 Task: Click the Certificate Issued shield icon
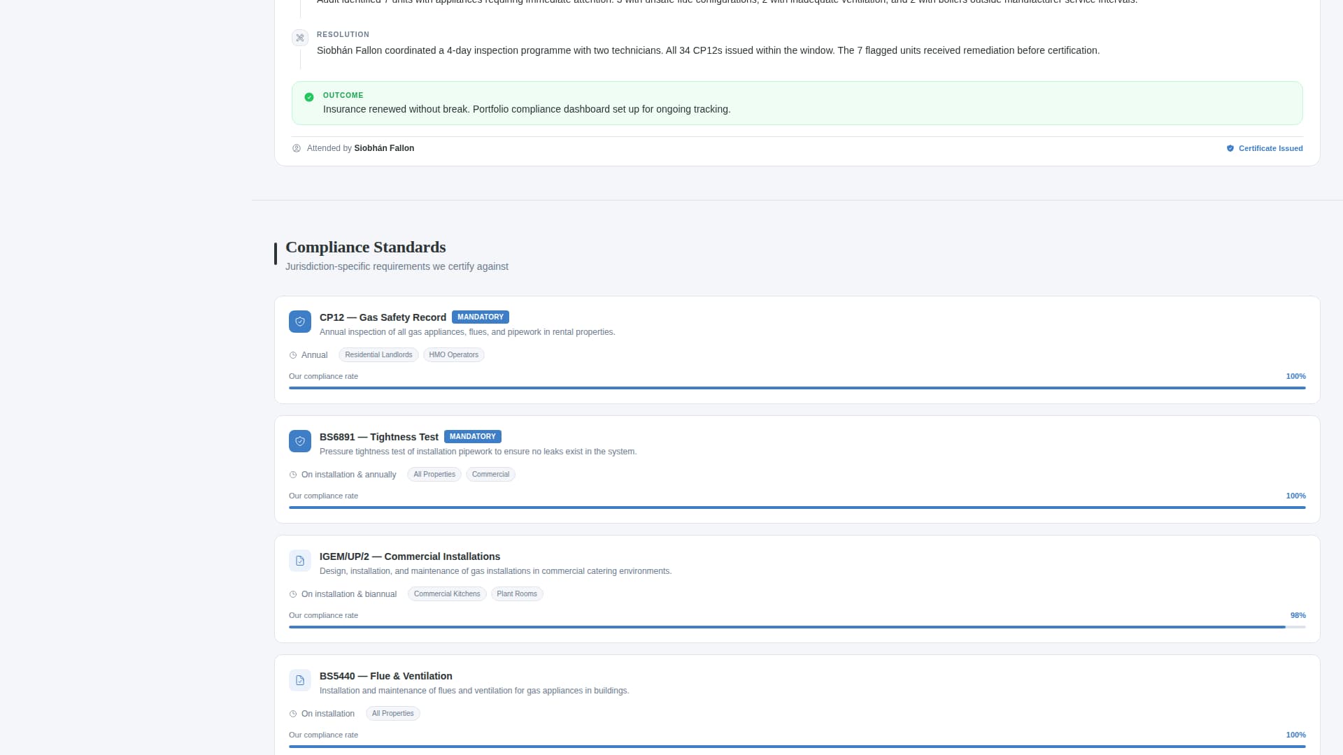tap(1230, 148)
